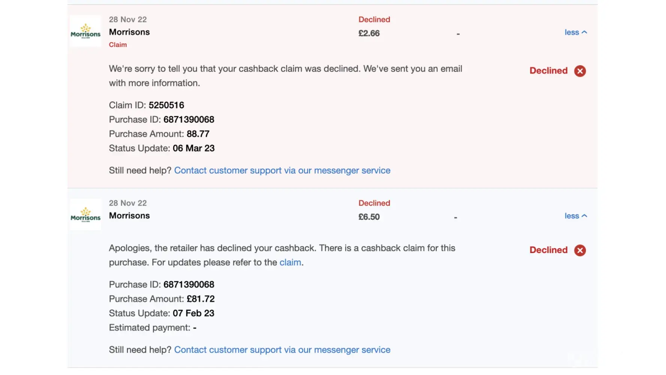This screenshot has width=666, height=375.
Task: Contact customer support below the "Estimated payment" line
Action: click(282, 350)
